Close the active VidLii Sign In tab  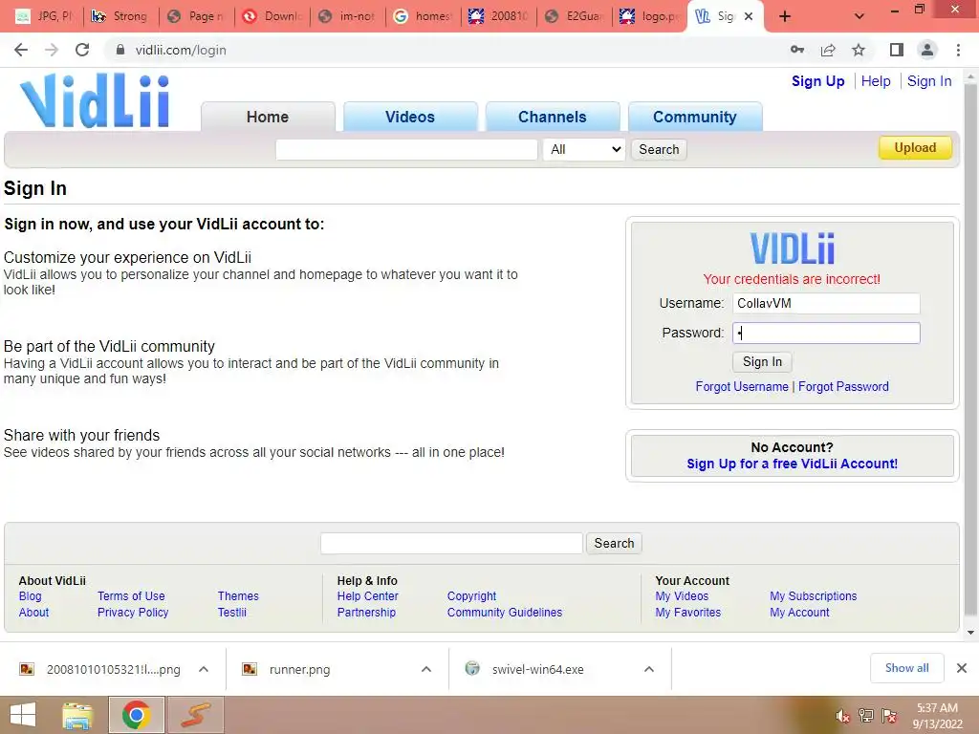pyautogui.click(x=749, y=16)
